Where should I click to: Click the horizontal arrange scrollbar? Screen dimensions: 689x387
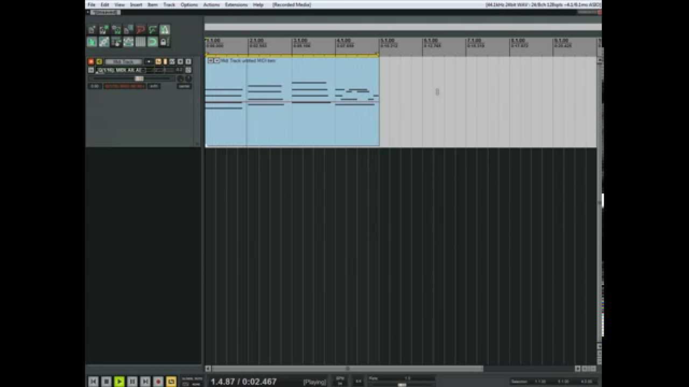[347, 369]
